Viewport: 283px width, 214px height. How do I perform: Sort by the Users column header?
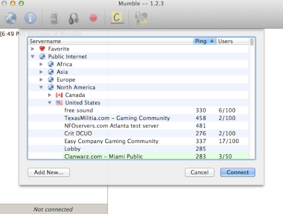pyautogui.click(x=233, y=41)
